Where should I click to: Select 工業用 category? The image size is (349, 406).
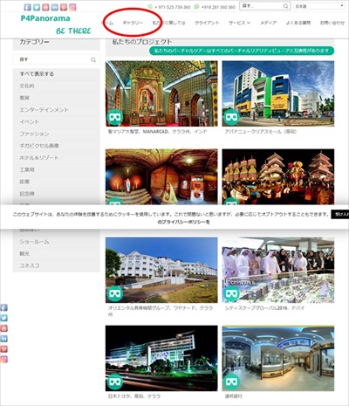(57, 169)
